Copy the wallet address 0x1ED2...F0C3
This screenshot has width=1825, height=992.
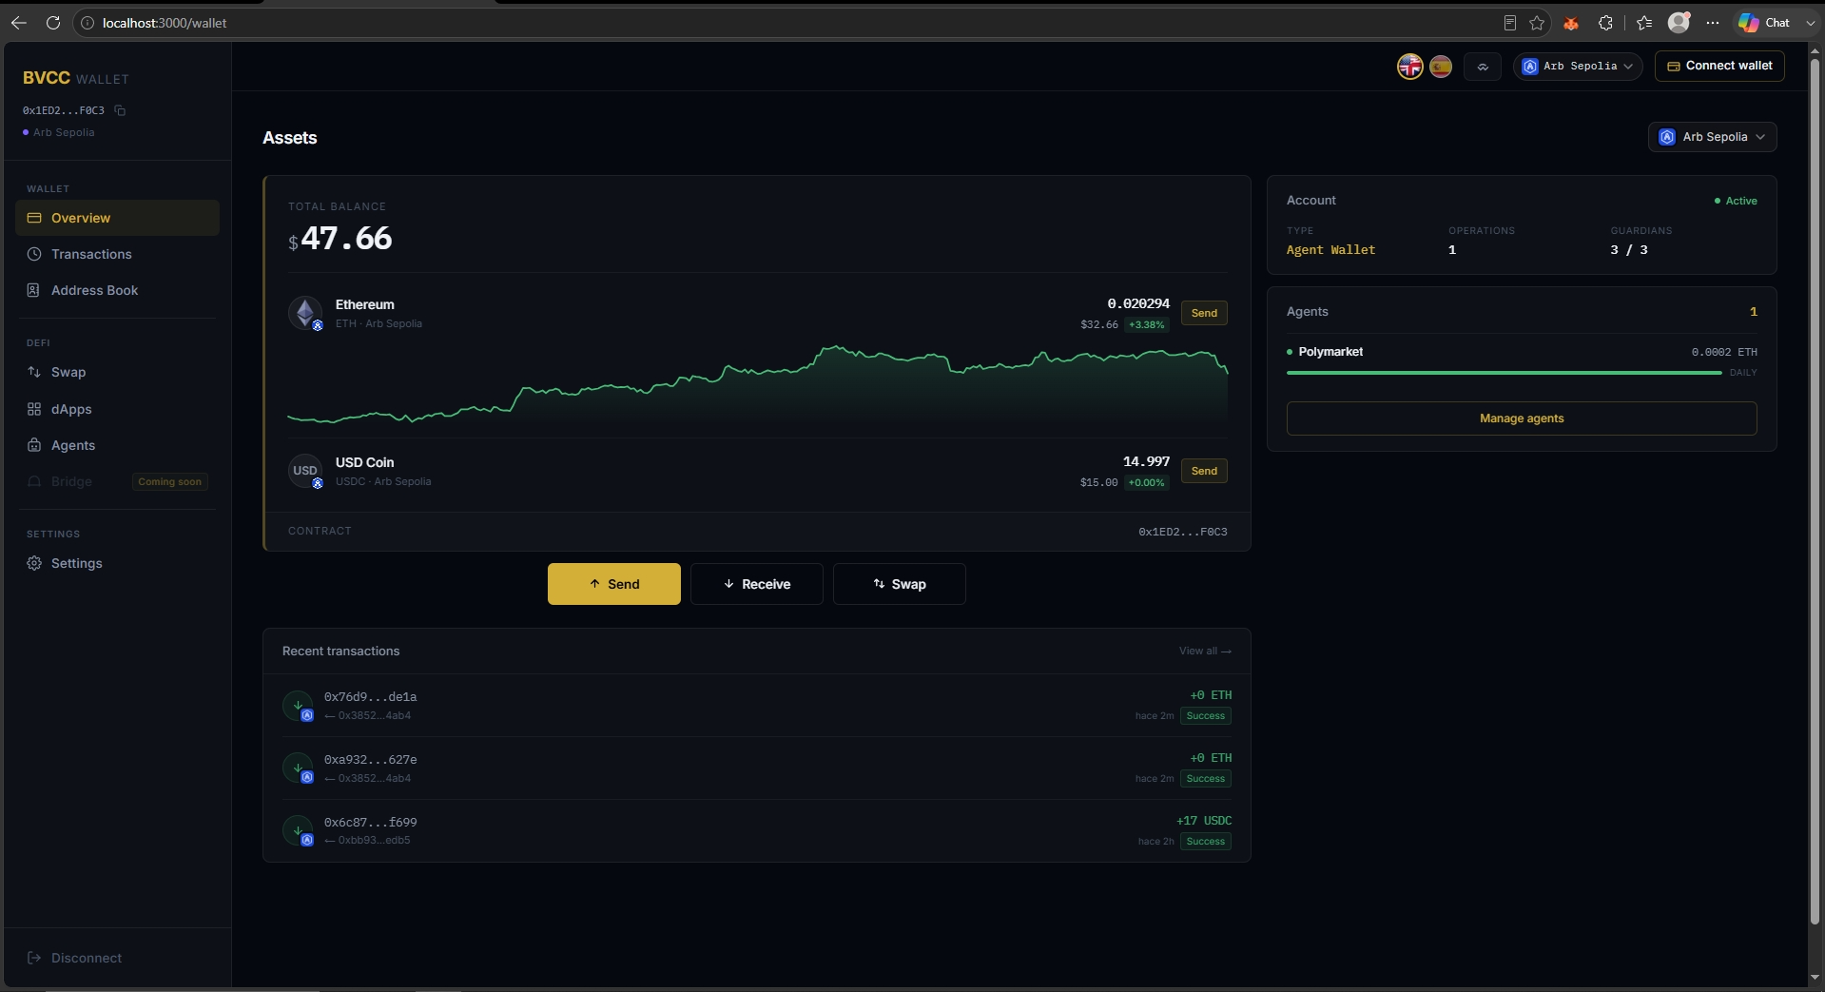tap(120, 110)
